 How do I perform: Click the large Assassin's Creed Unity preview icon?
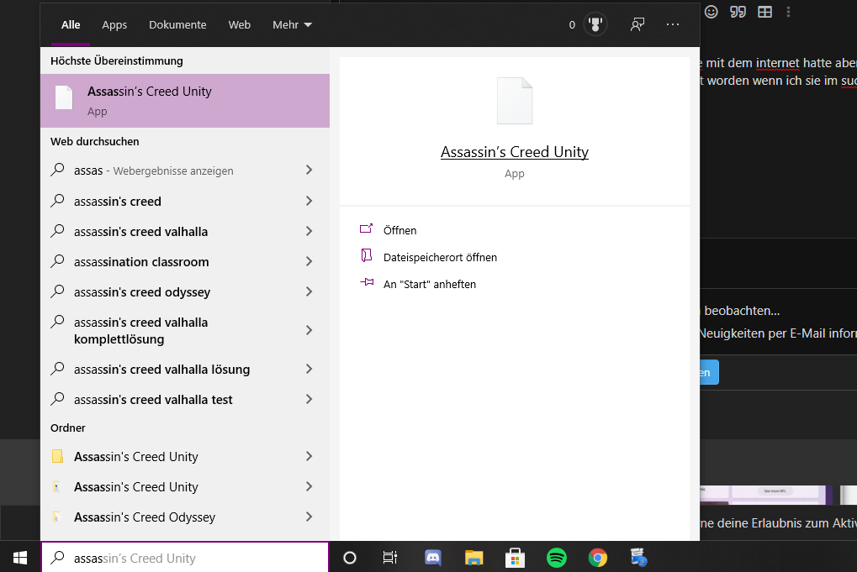coord(515,101)
